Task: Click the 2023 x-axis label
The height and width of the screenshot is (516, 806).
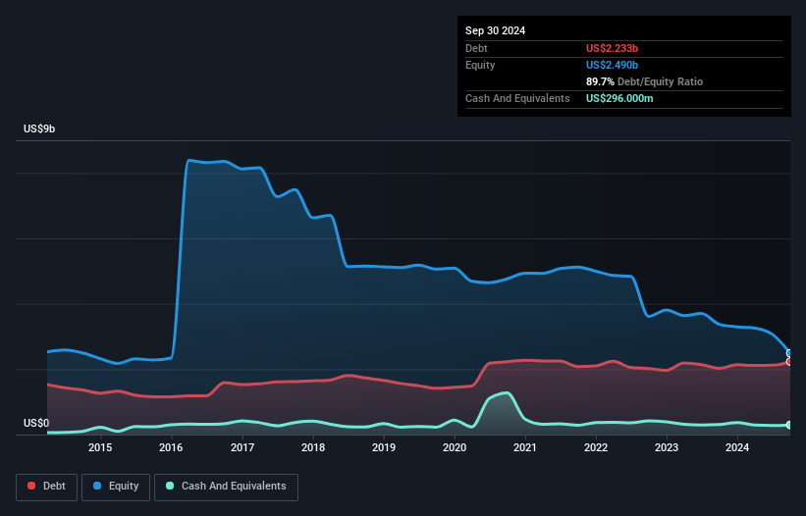Action: [667, 447]
